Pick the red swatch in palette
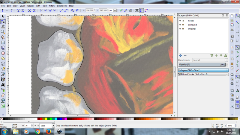The image size is (240, 135). (41, 119)
